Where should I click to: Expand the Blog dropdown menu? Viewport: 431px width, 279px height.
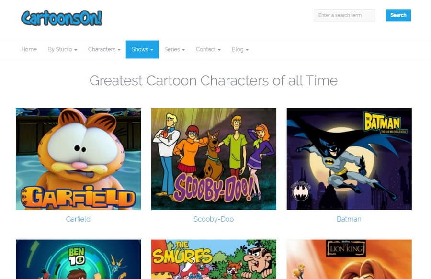click(x=240, y=49)
